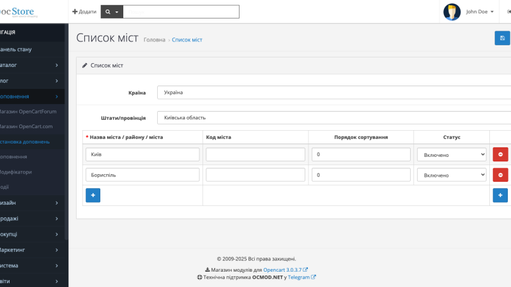Collapse the Доповнення sidebar menu
This screenshot has height=287, width=511.
(33, 96)
